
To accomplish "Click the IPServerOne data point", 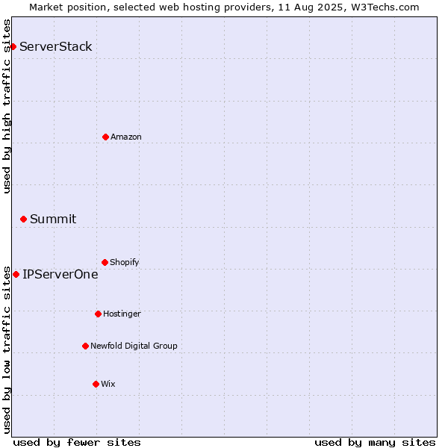I will tap(16, 274).
